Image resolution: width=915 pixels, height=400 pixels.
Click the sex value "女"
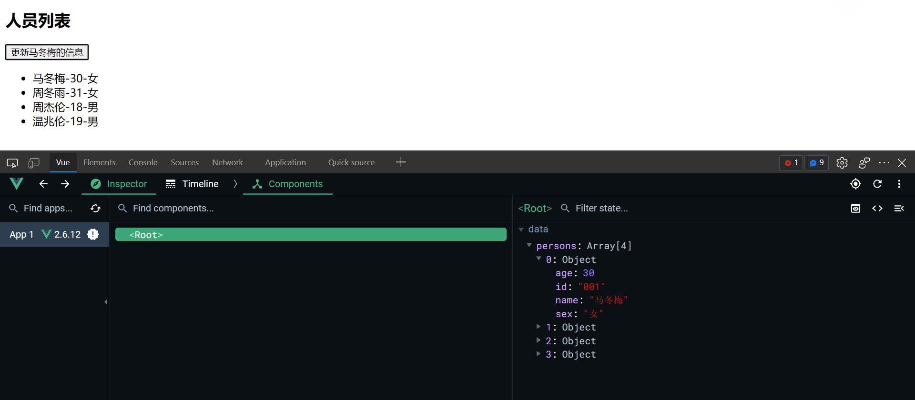tap(593, 314)
